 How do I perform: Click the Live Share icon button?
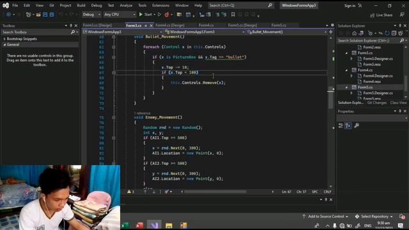tap(382, 15)
